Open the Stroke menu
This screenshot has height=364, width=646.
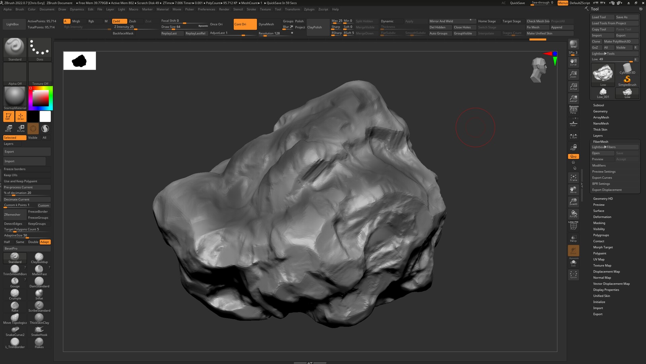[251, 9]
